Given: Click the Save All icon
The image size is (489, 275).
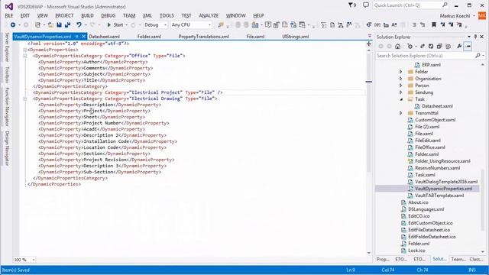Looking at the screenshot, I should pyautogui.click(x=67, y=24).
